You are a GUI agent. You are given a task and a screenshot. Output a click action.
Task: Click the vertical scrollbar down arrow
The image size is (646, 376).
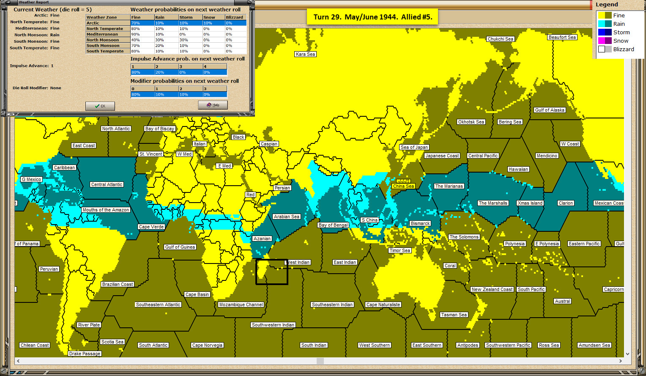(x=627, y=354)
